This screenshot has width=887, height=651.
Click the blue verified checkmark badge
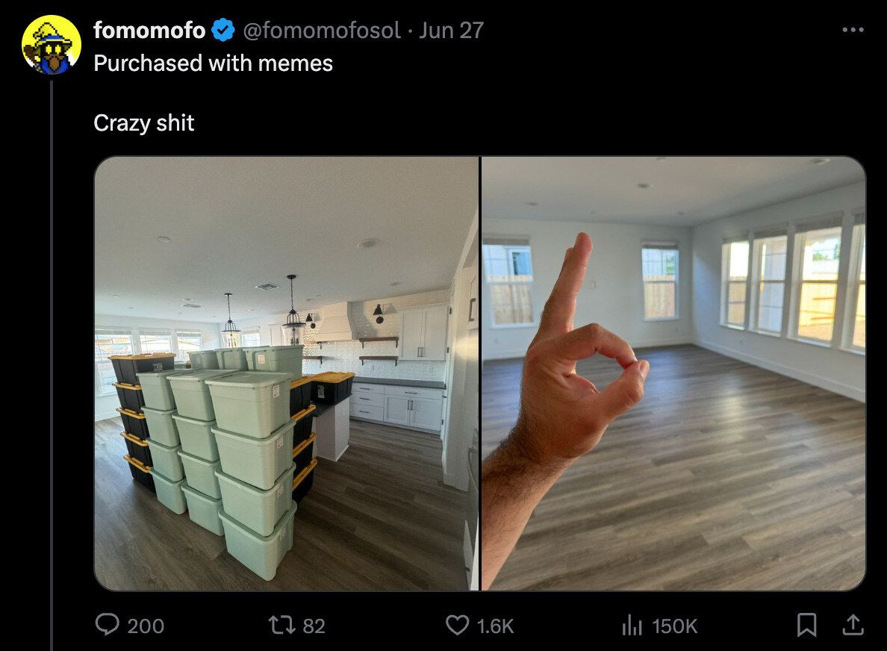point(223,30)
